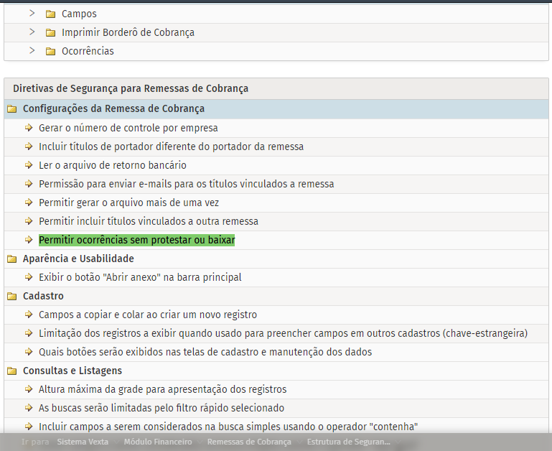
Task: Click folder icon next to Imprimir Borderô de Cobrança
Action: pos(50,32)
